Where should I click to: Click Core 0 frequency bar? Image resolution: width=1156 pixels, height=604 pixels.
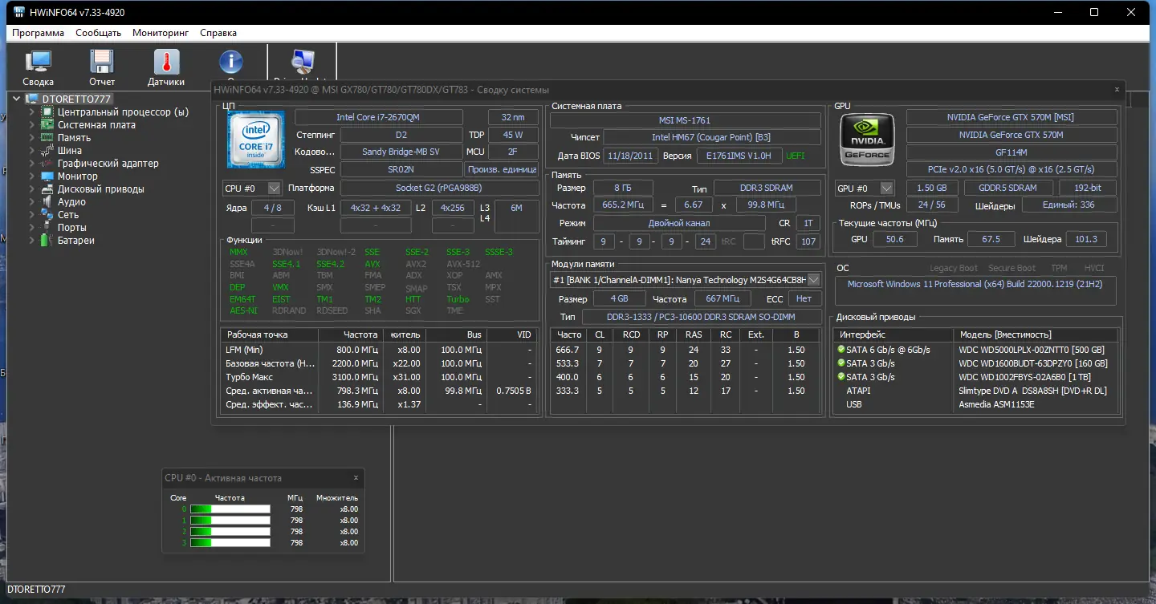[230, 509]
